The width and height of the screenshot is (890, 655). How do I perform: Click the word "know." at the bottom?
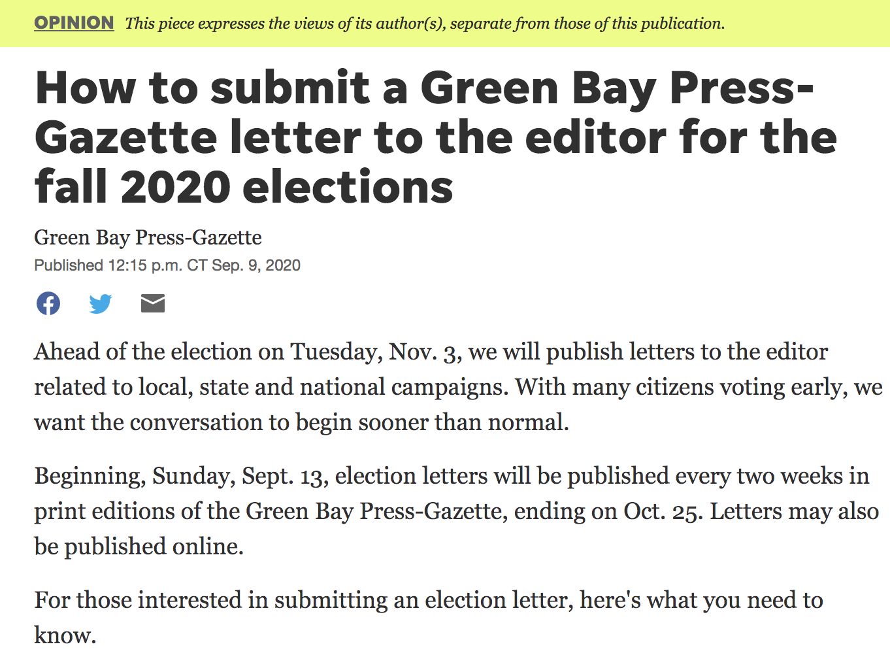65,635
